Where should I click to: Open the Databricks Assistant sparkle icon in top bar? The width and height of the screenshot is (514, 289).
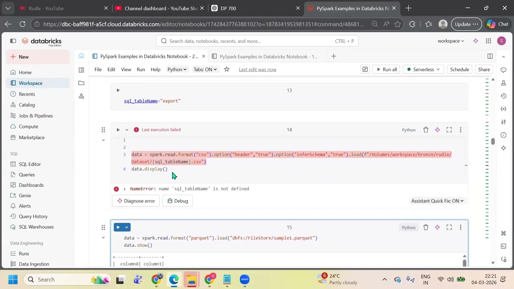click(475, 41)
